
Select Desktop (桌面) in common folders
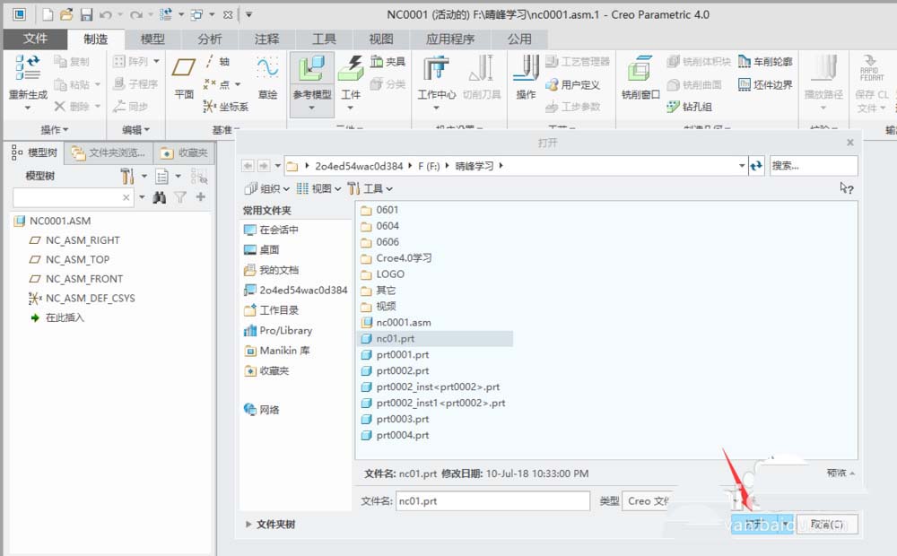pyautogui.click(x=261, y=250)
